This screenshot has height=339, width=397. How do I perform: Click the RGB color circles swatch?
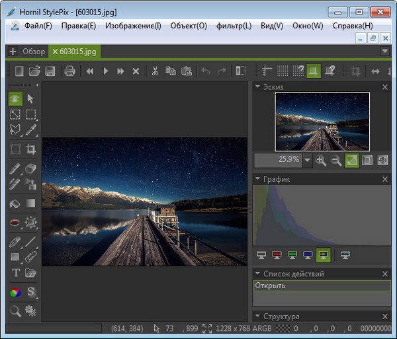coord(16,291)
